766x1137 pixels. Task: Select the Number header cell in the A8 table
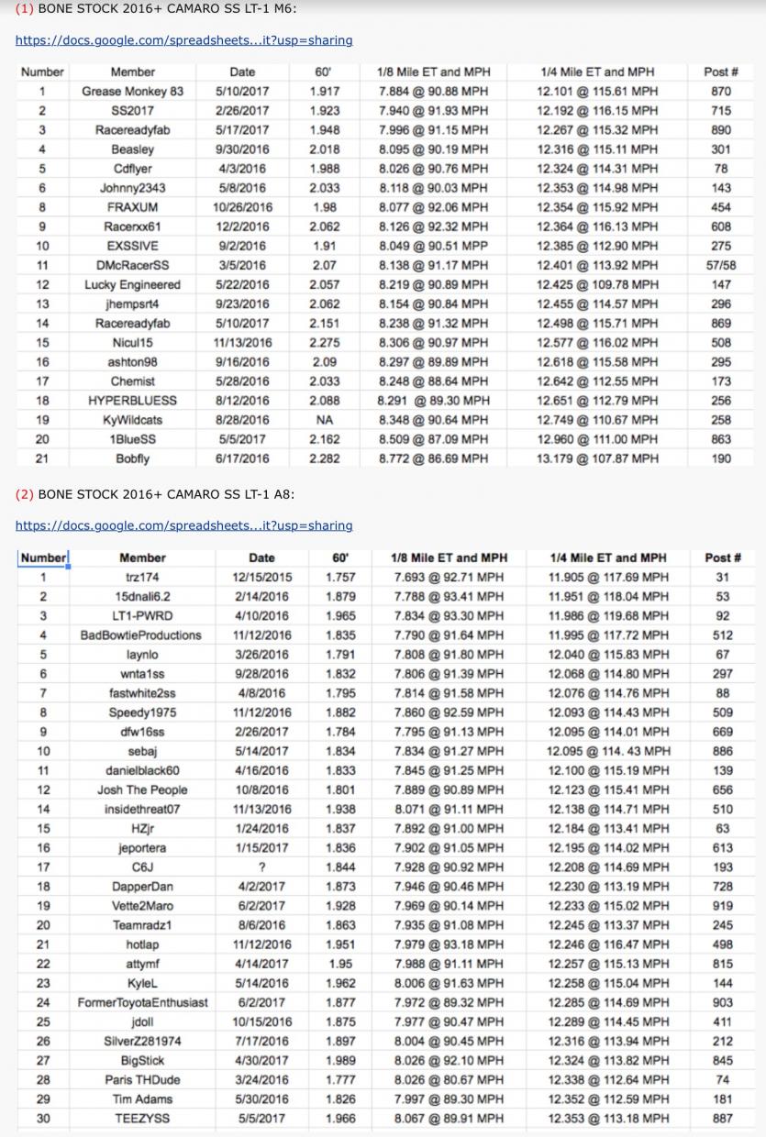coord(43,557)
